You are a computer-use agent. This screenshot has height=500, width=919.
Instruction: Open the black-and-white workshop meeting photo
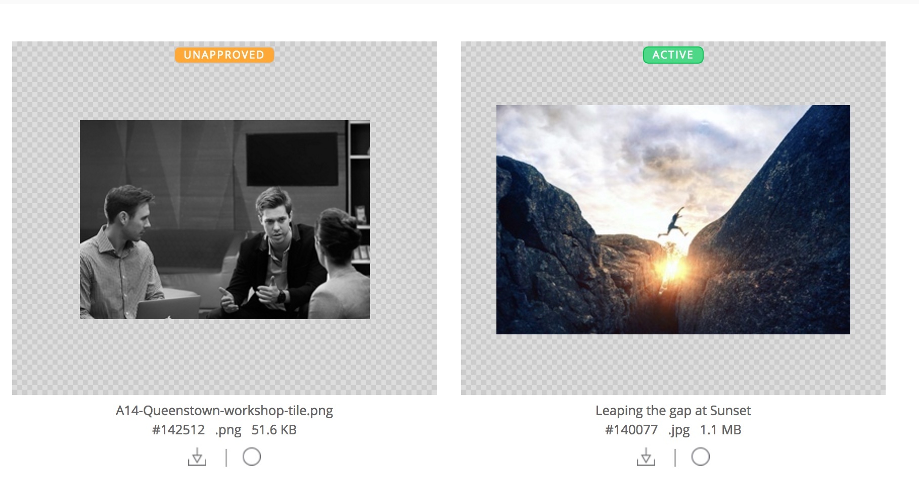click(x=225, y=220)
